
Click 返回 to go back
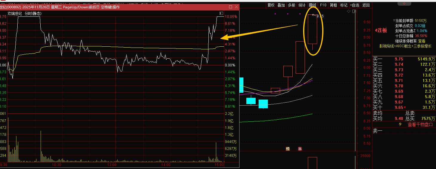pyautogui.click(x=366, y=5)
